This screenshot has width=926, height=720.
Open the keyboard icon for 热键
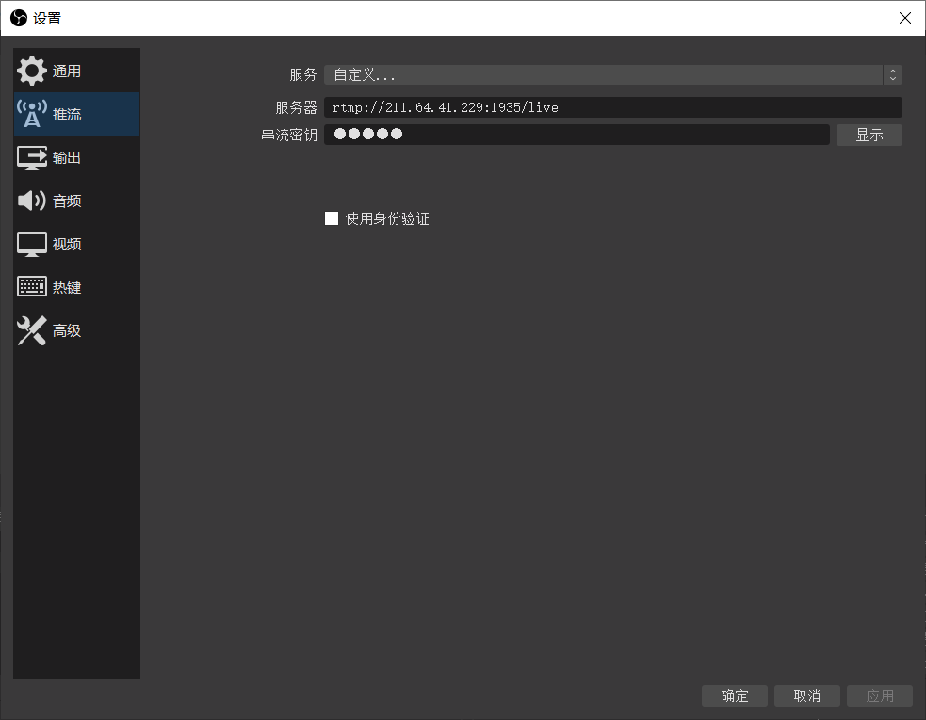coord(32,287)
